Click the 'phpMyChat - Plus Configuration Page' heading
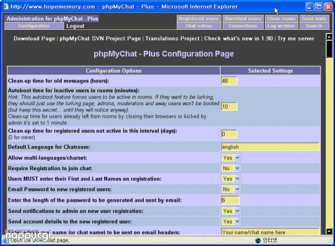Viewport: 335px width, 246px height. pyautogui.click(x=164, y=54)
